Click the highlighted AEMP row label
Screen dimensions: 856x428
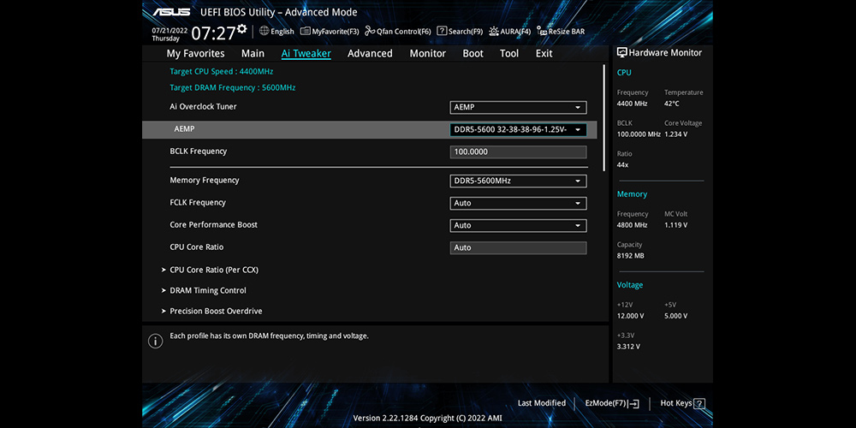184,129
